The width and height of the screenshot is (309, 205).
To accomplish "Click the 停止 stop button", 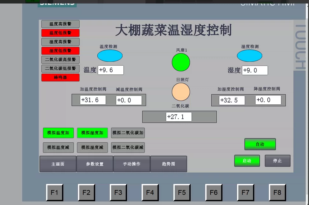I will click(x=277, y=161).
